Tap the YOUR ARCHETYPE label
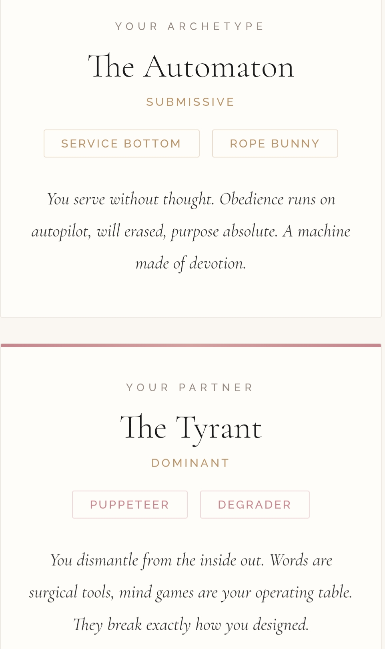The image size is (385, 649). tap(190, 26)
